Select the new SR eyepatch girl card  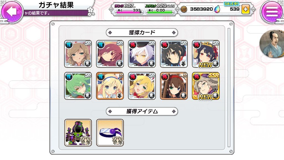coord(206,54)
